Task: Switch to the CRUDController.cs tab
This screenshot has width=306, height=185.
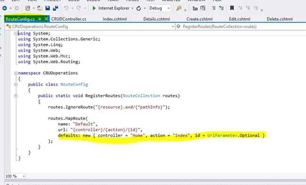Action: tap(69, 19)
